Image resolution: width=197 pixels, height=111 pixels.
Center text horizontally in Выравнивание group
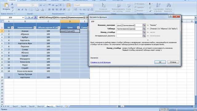53,10
